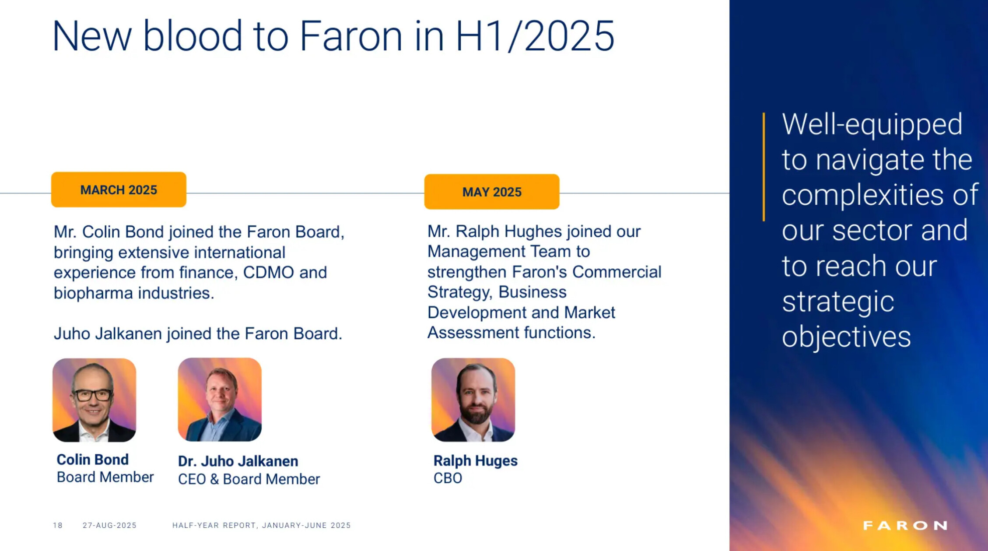Click the MAY 2025 orange label
The width and height of the screenshot is (988, 551).
(491, 192)
